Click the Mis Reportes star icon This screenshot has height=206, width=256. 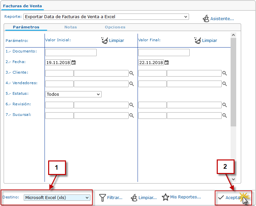165,197
